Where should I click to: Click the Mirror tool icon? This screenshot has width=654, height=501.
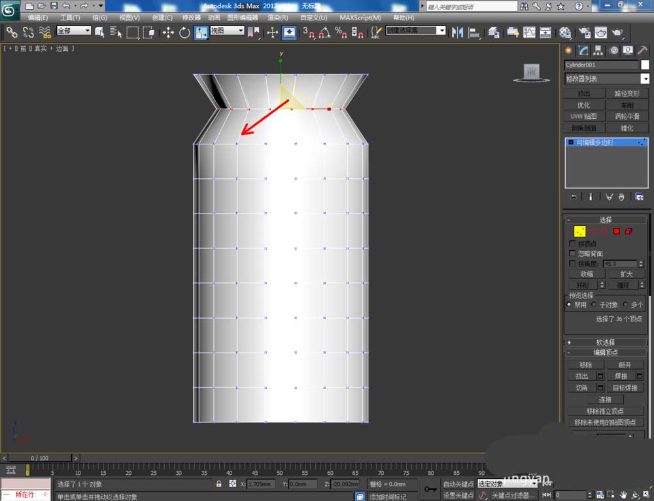tap(457, 33)
